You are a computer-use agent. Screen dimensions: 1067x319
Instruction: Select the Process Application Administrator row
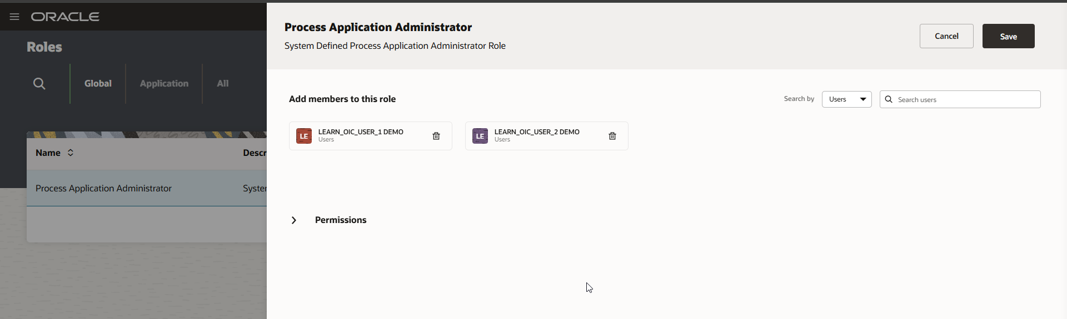(104, 189)
